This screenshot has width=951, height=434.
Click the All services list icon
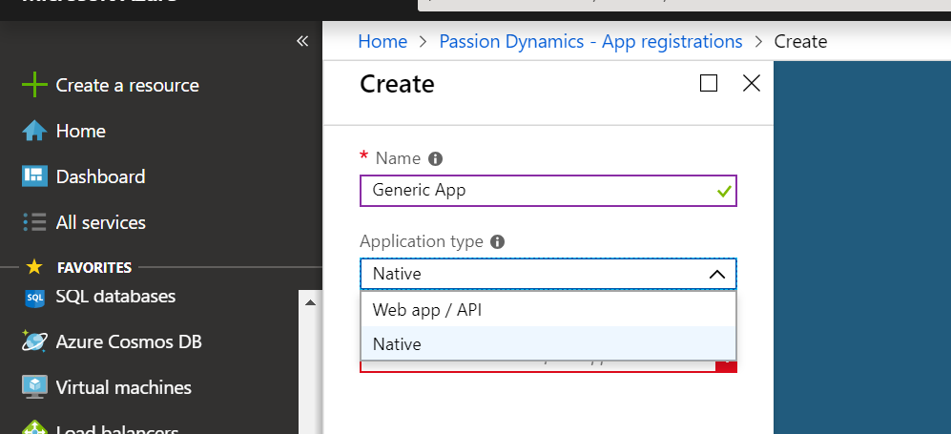34,222
